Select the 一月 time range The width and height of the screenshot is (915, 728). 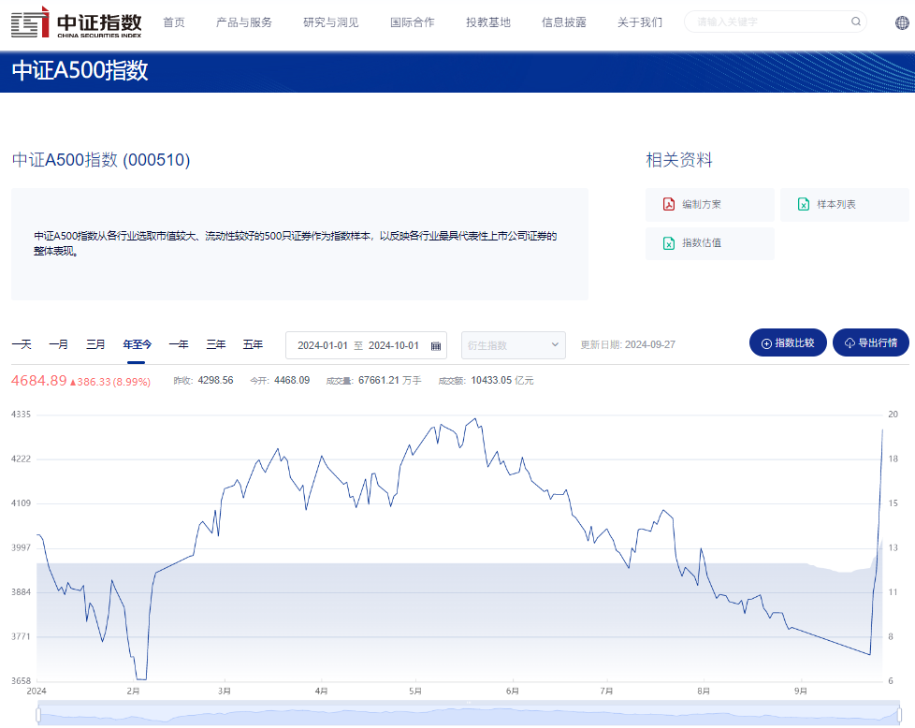pyautogui.click(x=58, y=344)
